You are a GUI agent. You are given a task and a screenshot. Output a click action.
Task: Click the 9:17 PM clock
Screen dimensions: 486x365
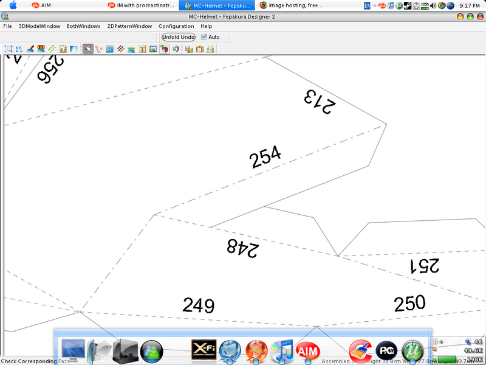coord(470,5)
